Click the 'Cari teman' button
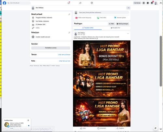 137,3
